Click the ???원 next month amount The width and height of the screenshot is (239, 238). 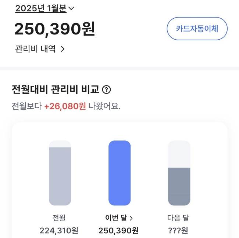(x=179, y=230)
